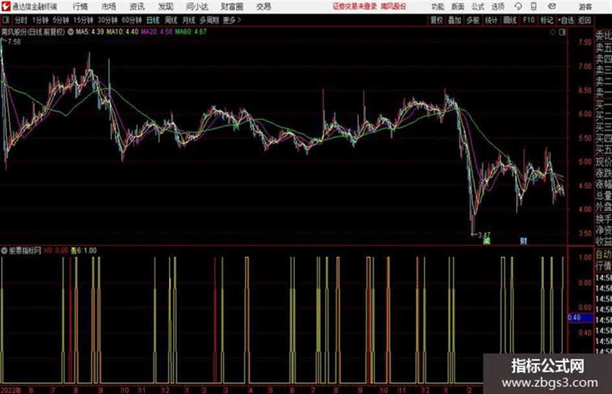Open the 发现 menu
Image resolution: width=612 pixels, height=394 pixels.
tap(166, 6)
